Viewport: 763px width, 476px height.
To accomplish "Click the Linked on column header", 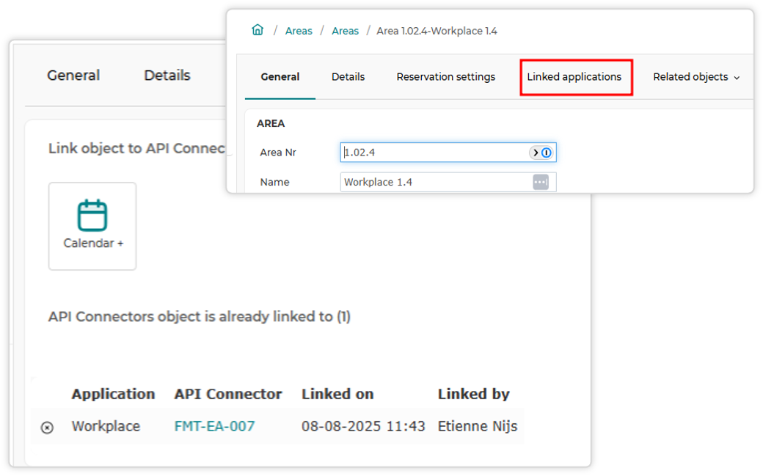I will (x=337, y=394).
